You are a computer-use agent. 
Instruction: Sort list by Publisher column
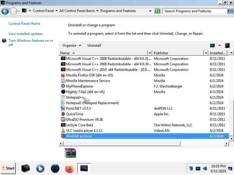pyautogui.click(x=178, y=53)
